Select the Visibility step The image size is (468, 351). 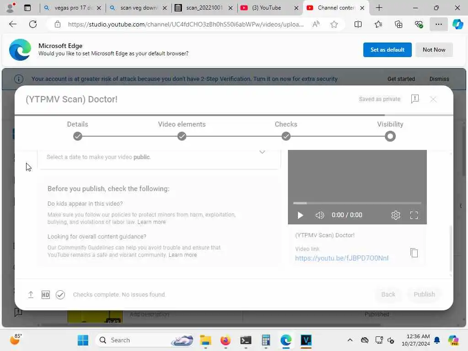coord(390,130)
